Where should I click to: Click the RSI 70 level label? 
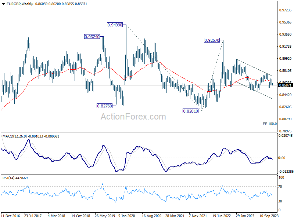[x=280, y=187]
